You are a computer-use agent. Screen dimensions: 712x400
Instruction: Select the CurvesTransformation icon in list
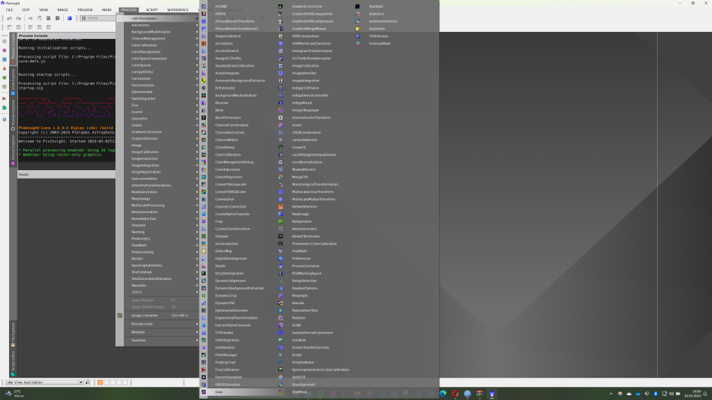(203, 228)
